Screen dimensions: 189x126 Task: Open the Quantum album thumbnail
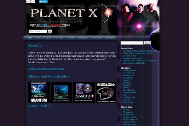(39, 93)
